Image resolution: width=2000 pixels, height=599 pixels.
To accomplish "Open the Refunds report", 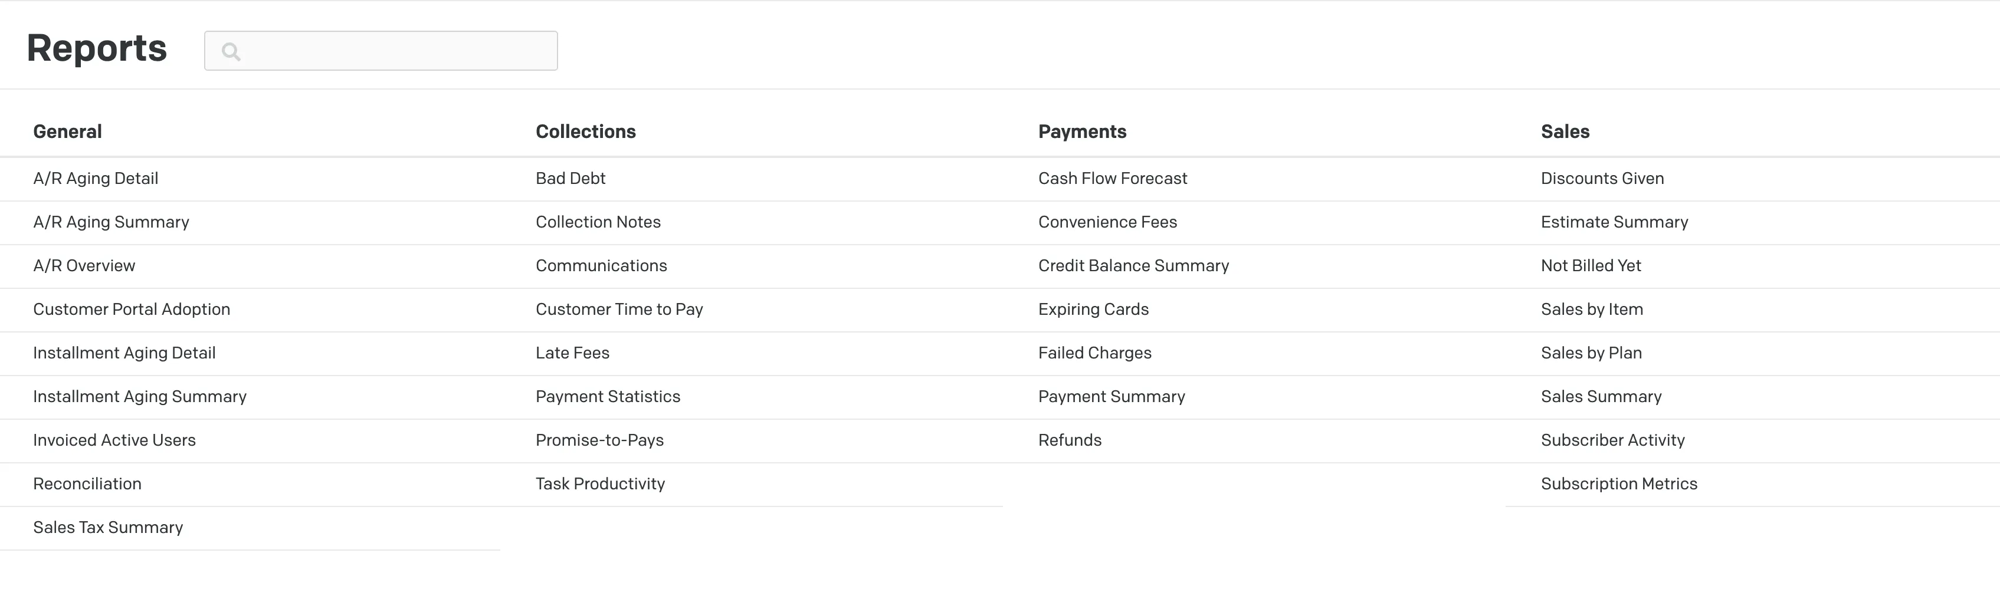I will (x=1070, y=440).
